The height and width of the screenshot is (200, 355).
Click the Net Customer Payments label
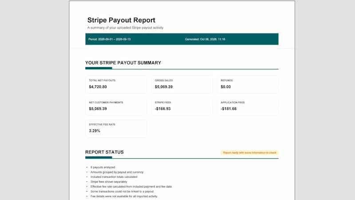coord(106,103)
